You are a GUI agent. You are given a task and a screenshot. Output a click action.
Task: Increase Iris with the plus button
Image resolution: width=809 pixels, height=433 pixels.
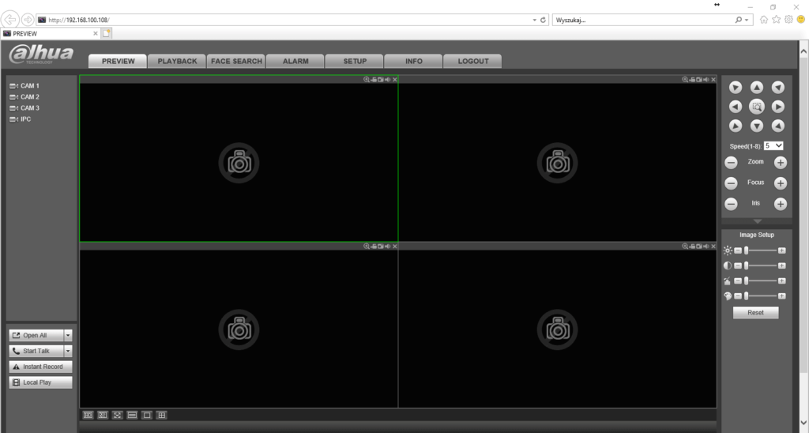(x=780, y=204)
